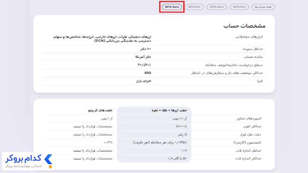Switch to the MT4 Pro tab
Viewport: 308px width, 173px height.
click(194, 7)
